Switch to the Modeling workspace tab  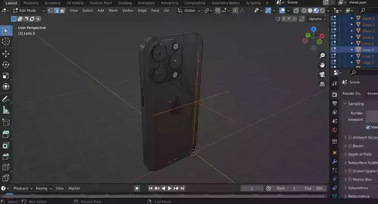point(31,3)
